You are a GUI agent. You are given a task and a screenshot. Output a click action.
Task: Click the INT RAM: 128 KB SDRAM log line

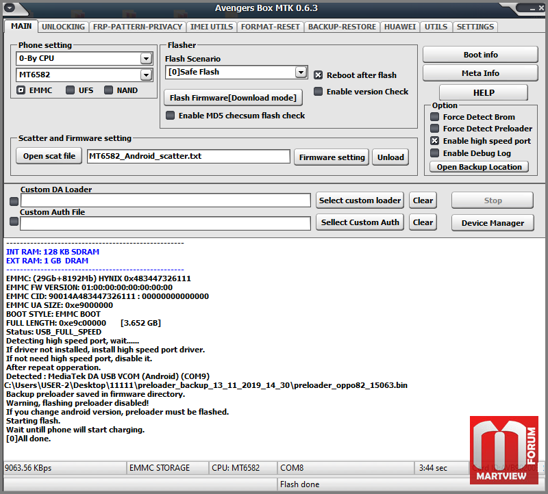(x=53, y=252)
